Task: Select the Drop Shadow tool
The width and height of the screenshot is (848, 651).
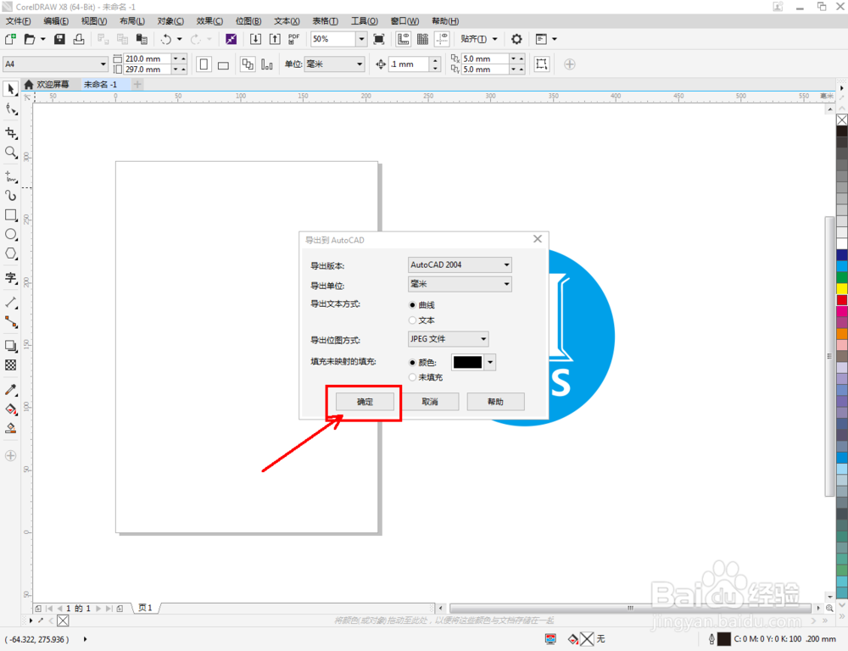Action: click(11, 346)
